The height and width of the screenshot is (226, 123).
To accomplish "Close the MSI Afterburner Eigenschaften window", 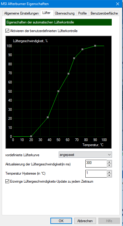I will coord(118,4).
